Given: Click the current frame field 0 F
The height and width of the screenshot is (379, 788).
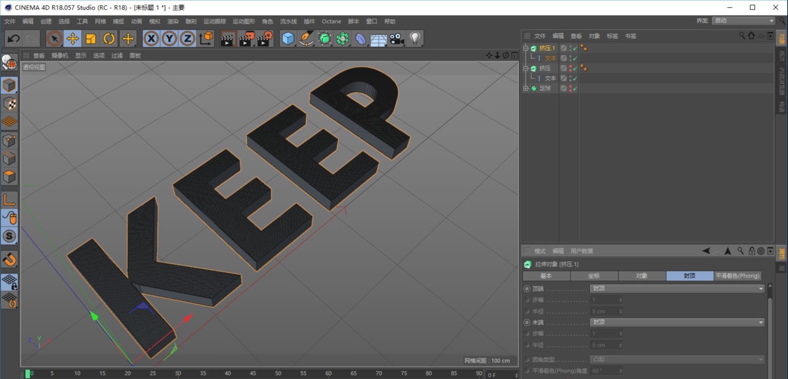Looking at the screenshot, I should pyautogui.click(x=502, y=375).
